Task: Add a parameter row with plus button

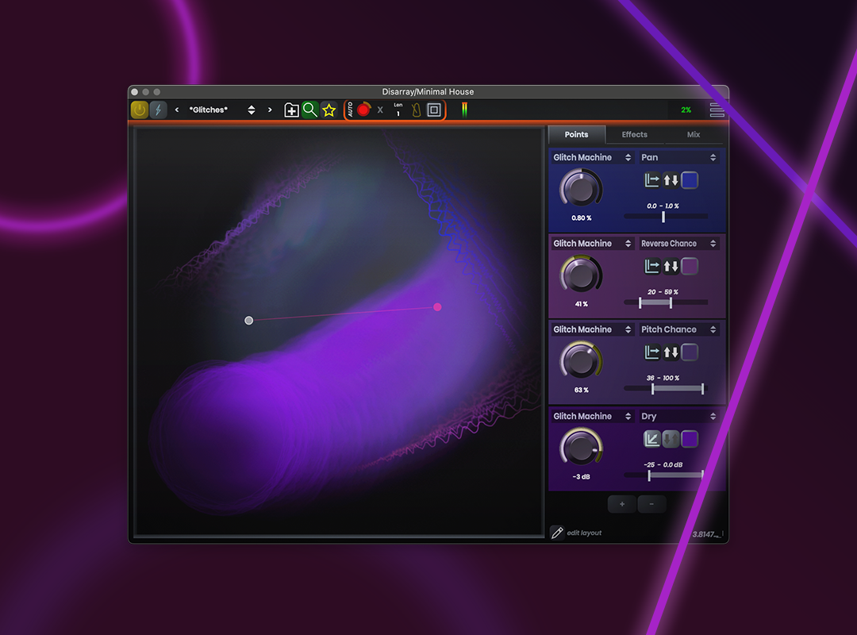Action: point(621,504)
